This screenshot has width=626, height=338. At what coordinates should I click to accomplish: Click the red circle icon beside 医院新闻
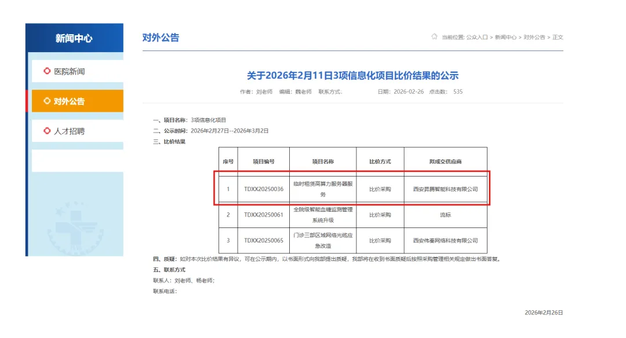click(x=47, y=71)
